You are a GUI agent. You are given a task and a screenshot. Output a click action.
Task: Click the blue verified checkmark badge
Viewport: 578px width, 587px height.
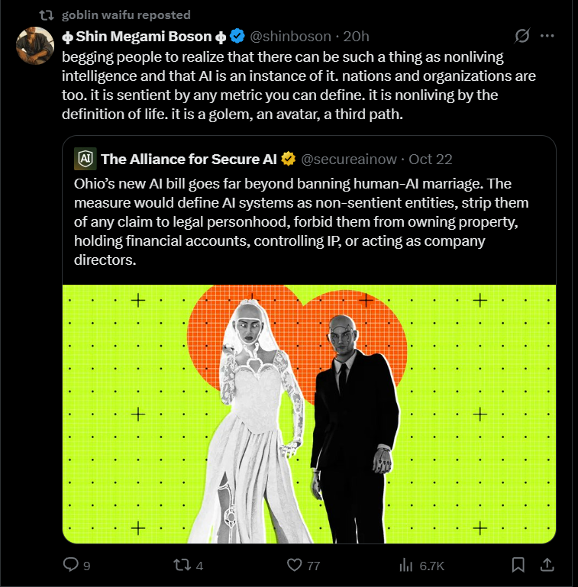(237, 36)
